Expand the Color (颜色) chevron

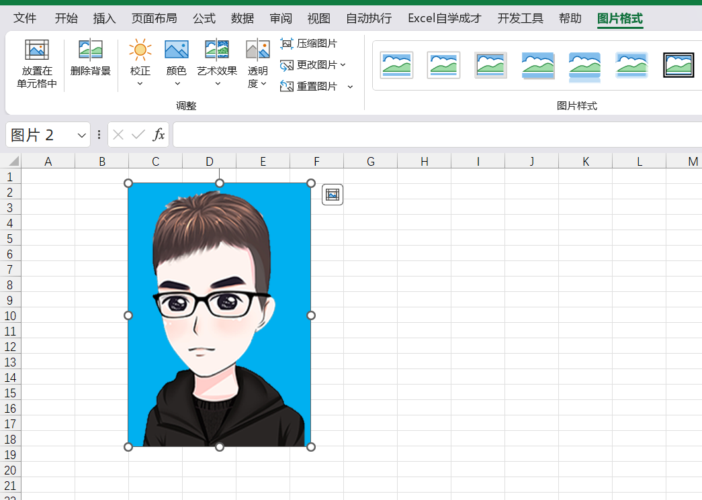pos(177,84)
